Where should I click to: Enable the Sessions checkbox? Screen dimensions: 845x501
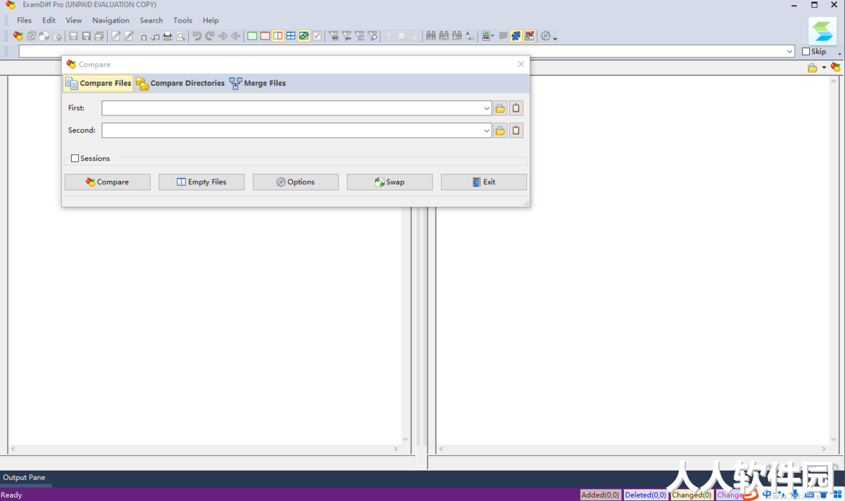click(75, 158)
